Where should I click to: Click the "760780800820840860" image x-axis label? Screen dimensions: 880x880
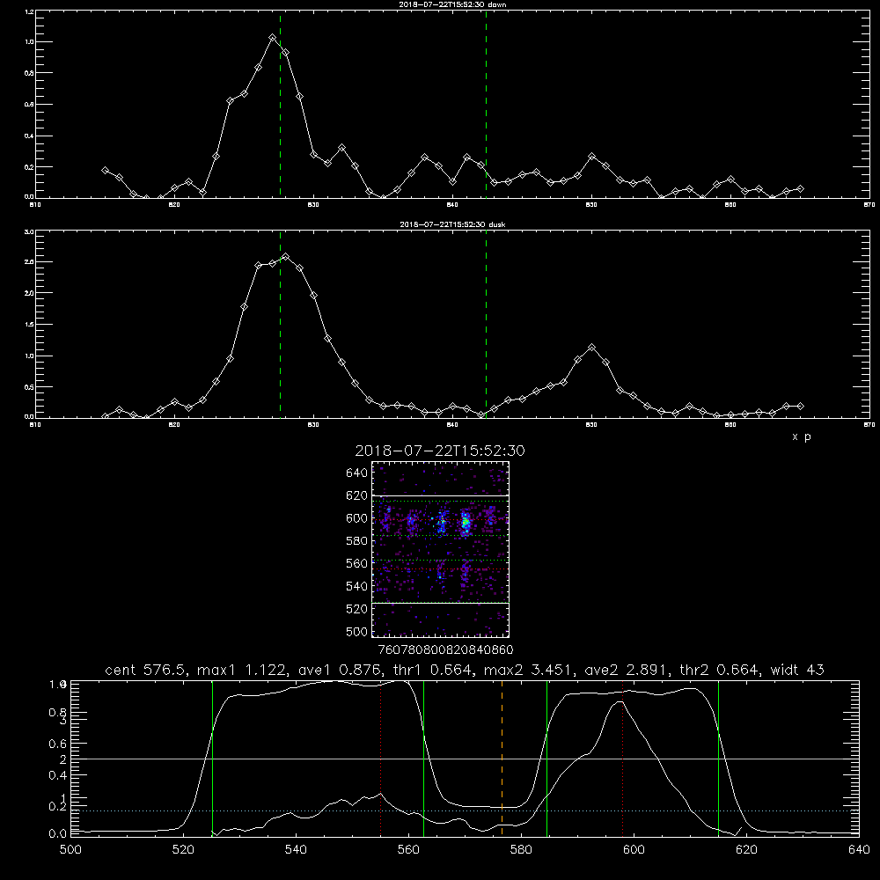pyautogui.click(x=446, y=650)
